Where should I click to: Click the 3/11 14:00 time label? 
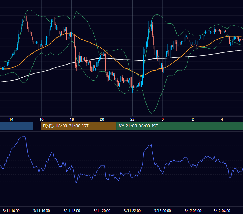[x=11, y=210]
